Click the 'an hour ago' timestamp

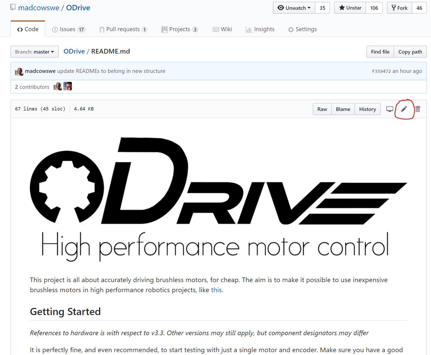(x=407, y=71)
